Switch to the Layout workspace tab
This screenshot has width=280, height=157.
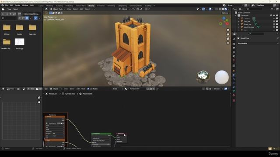click(x=41, y=6)
